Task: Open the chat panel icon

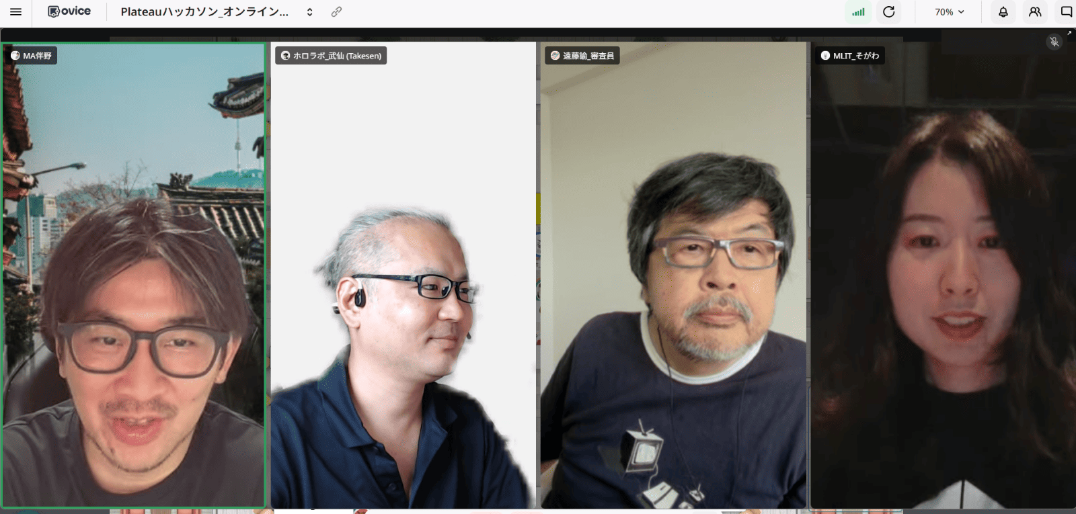Action: tap(1066, 12)
